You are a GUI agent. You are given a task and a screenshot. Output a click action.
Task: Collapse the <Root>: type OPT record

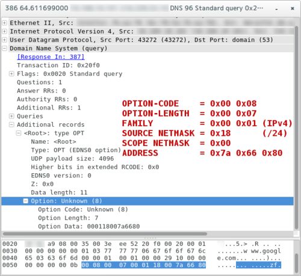point(19,133)
